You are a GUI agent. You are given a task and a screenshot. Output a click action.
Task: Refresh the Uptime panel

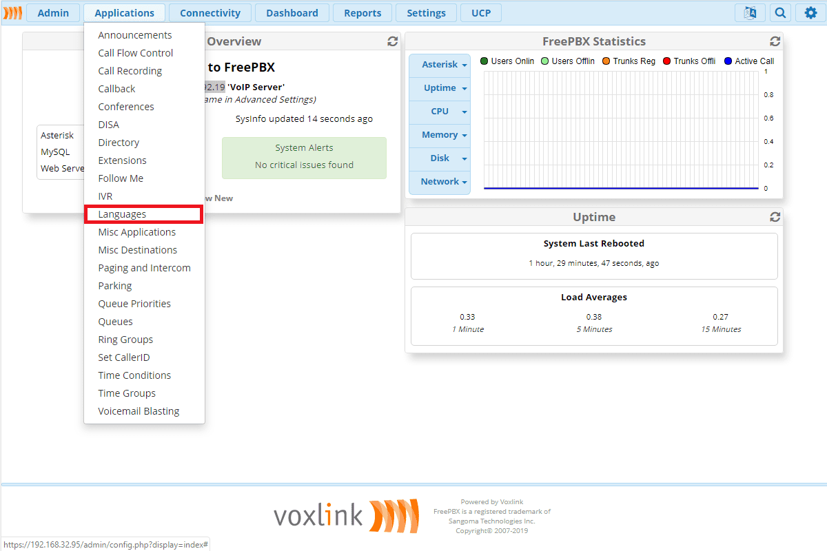click(775, 217)
